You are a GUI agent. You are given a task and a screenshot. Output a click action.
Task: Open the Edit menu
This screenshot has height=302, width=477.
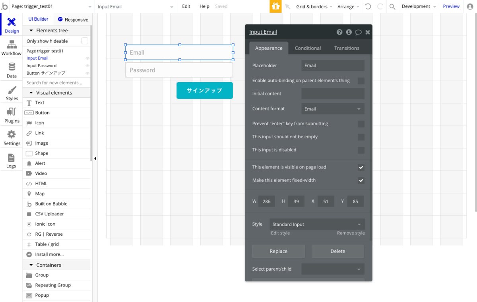point(186,6)
